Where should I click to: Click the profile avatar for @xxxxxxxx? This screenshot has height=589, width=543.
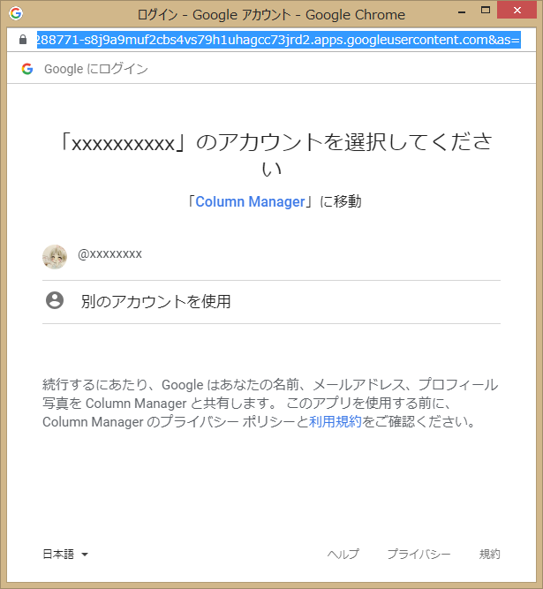55,256
